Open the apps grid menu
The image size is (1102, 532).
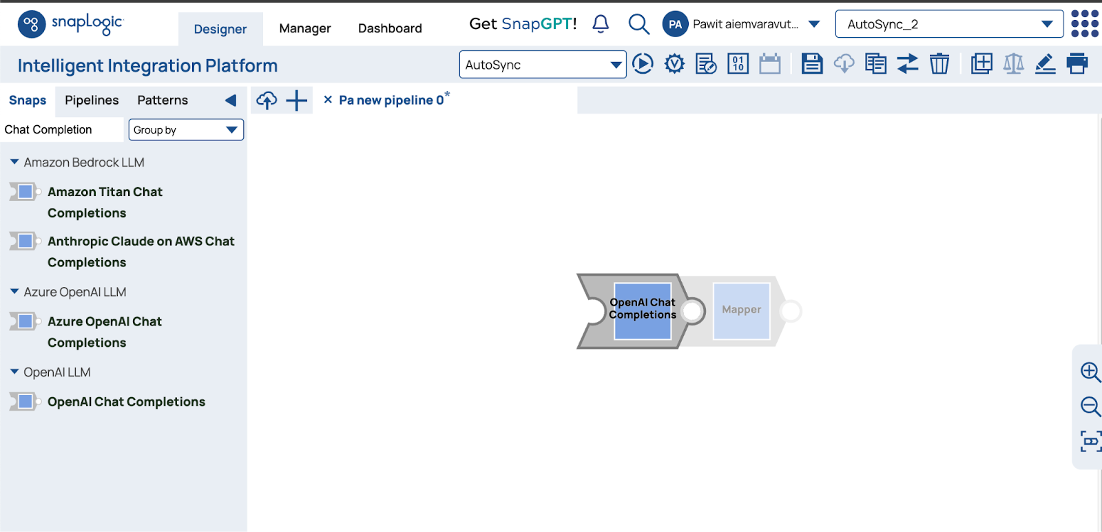pyautogui.click(x=1085, y=24)
